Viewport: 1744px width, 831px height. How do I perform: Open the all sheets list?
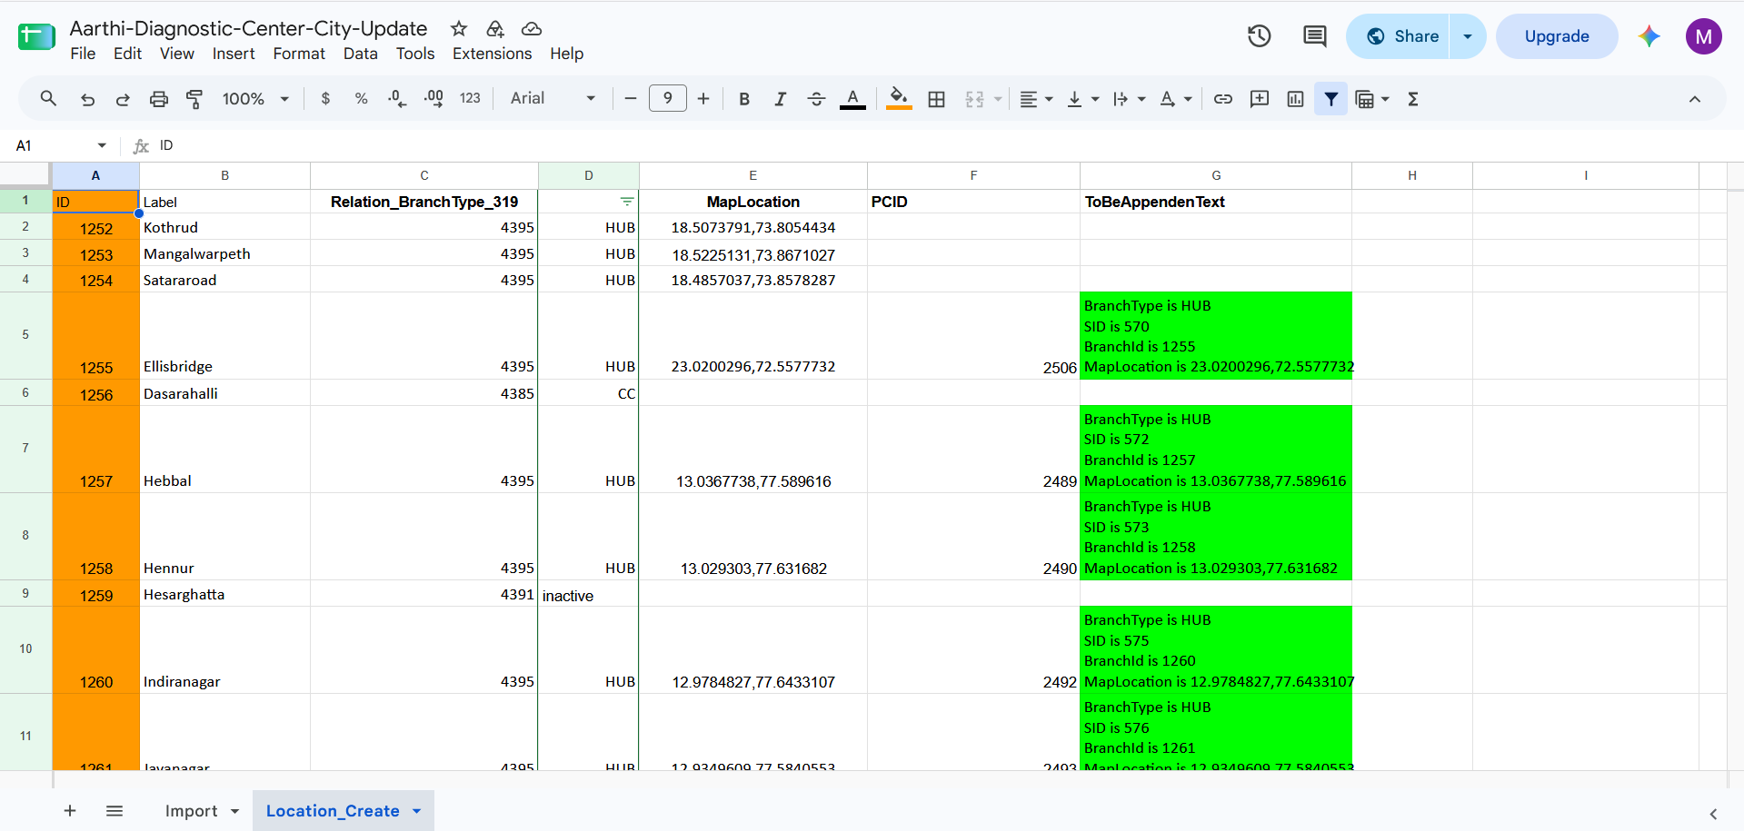pyautogui.click(x=115, y=811)
